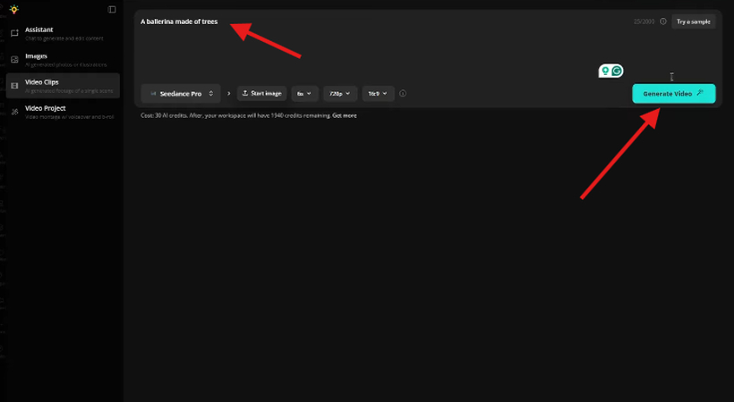Viewport: 734px width, 402px height.
Task: Click the Grammarly G icon
Action: [617, 71]
